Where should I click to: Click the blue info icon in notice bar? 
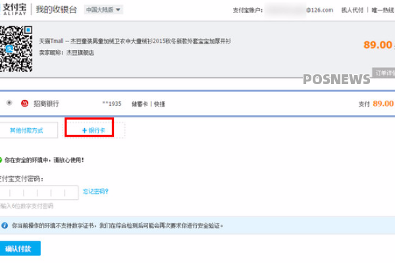pyautogui.click(x=5, y=226)
